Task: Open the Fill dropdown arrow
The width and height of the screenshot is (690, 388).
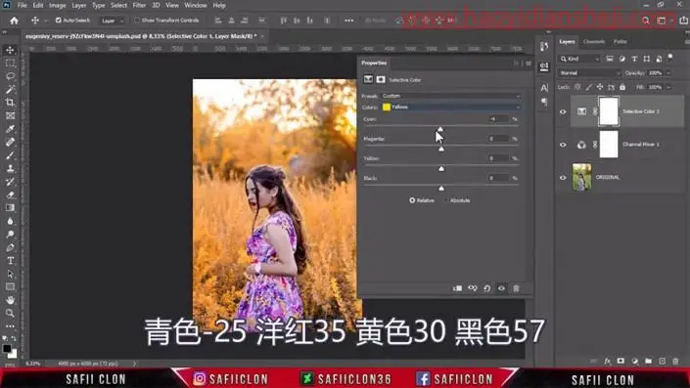Action: [x=668, y=87]
